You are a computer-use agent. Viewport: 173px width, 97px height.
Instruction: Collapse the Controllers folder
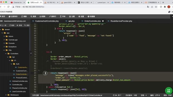[6, 54]
